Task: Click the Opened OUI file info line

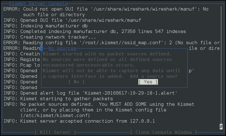Action: click(72, 20)
